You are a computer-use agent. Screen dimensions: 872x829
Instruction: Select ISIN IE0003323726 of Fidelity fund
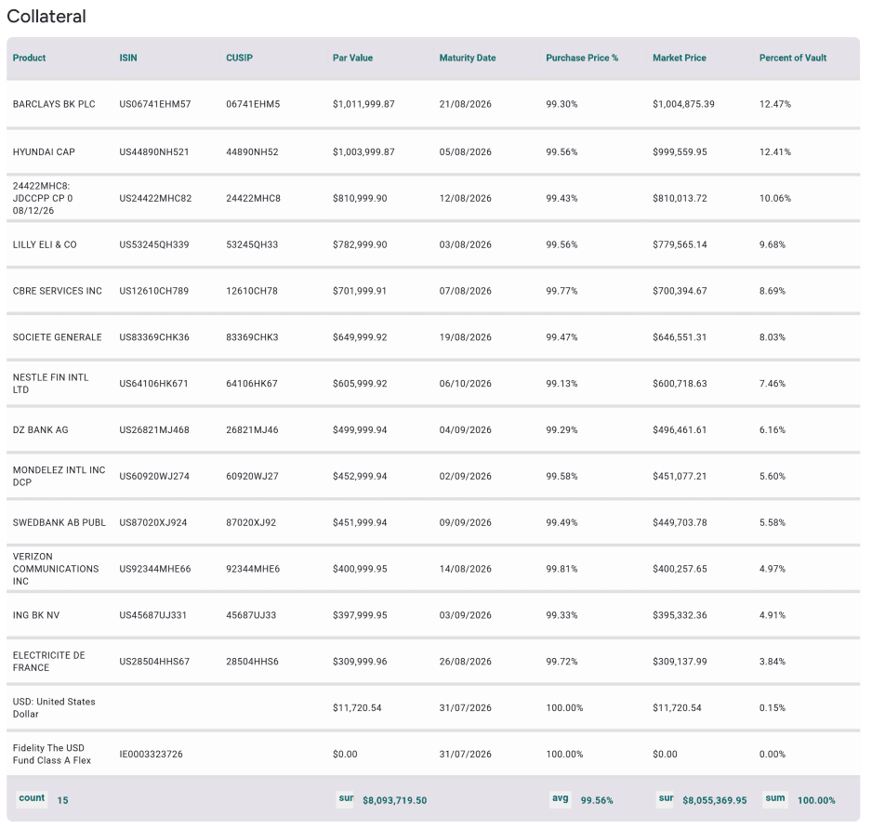(151, 755)
